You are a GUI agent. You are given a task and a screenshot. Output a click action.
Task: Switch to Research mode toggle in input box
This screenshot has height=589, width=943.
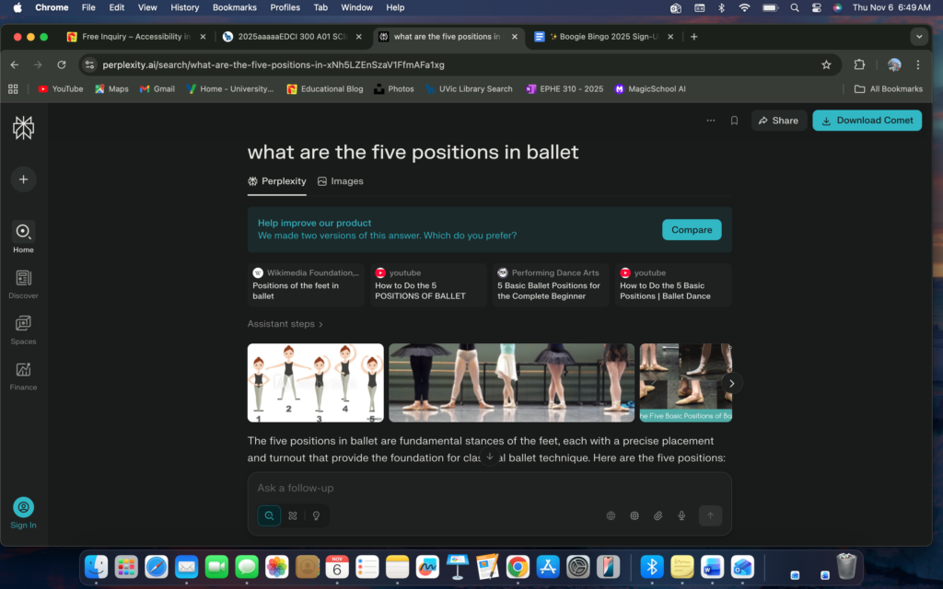coord(293,516)
